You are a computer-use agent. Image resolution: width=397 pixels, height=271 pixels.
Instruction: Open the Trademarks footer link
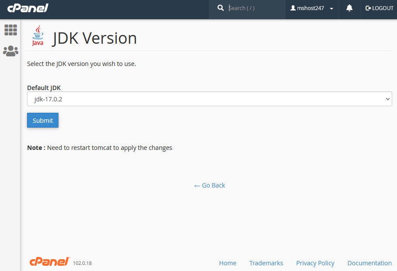266,263
